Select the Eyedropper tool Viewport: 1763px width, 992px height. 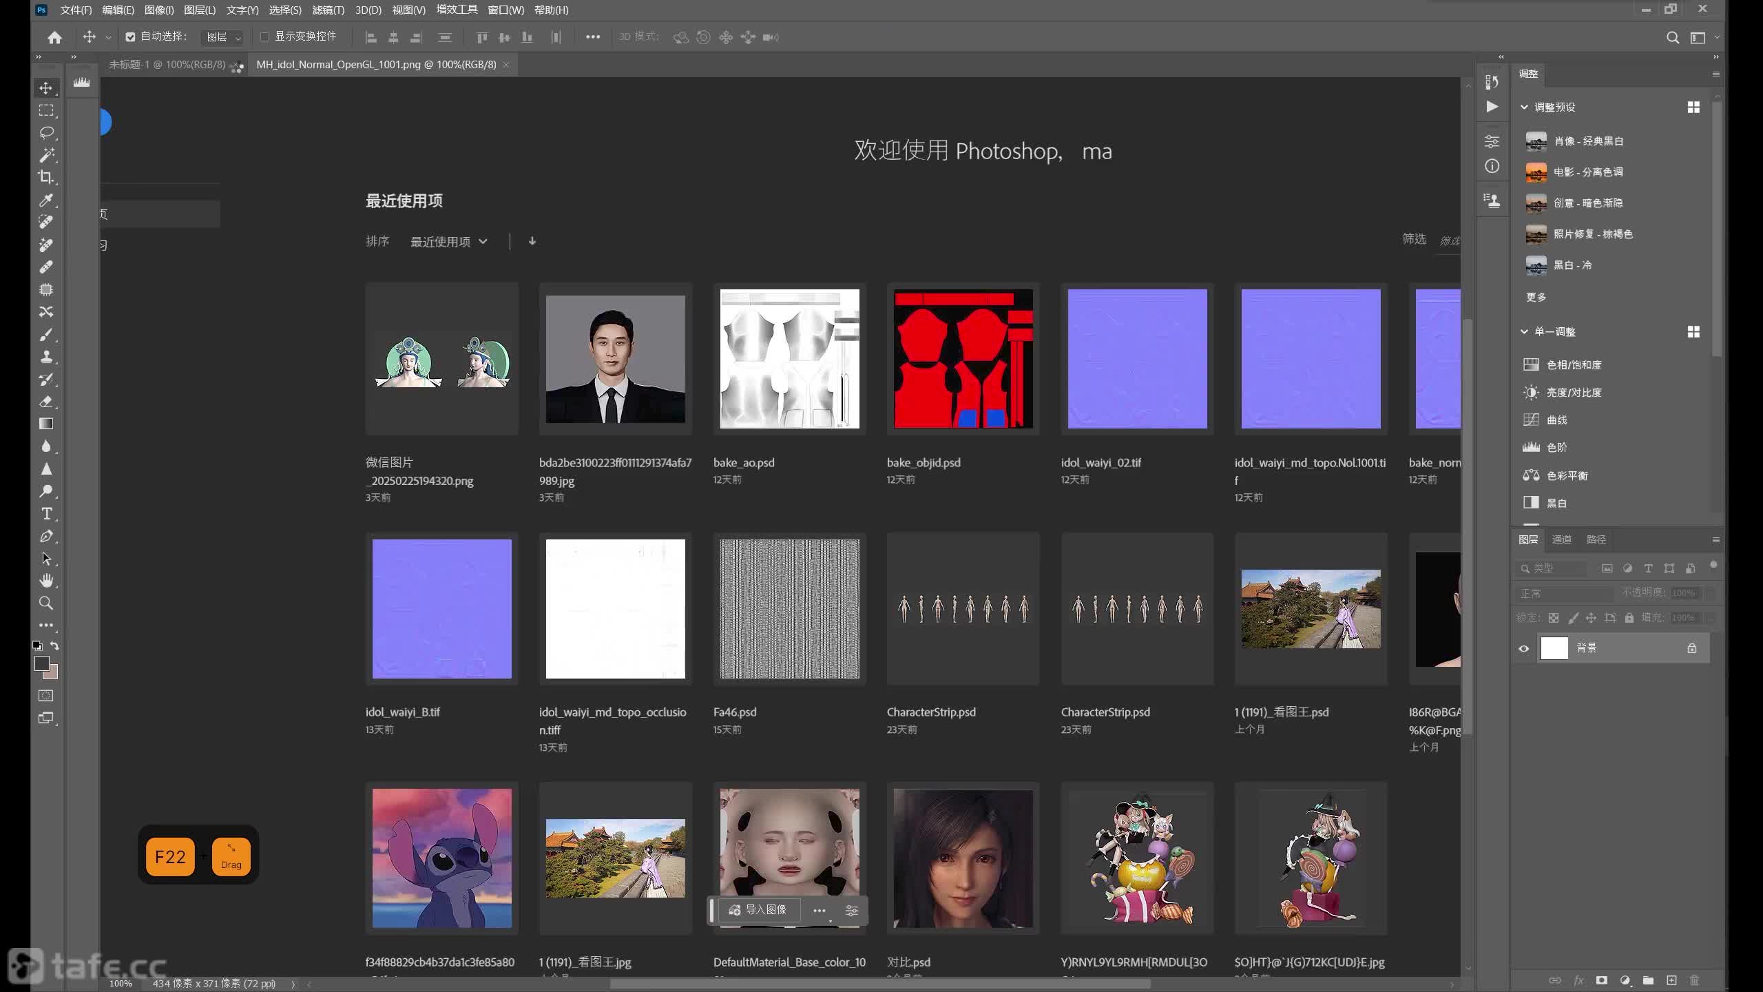click(x=46, y=200)
